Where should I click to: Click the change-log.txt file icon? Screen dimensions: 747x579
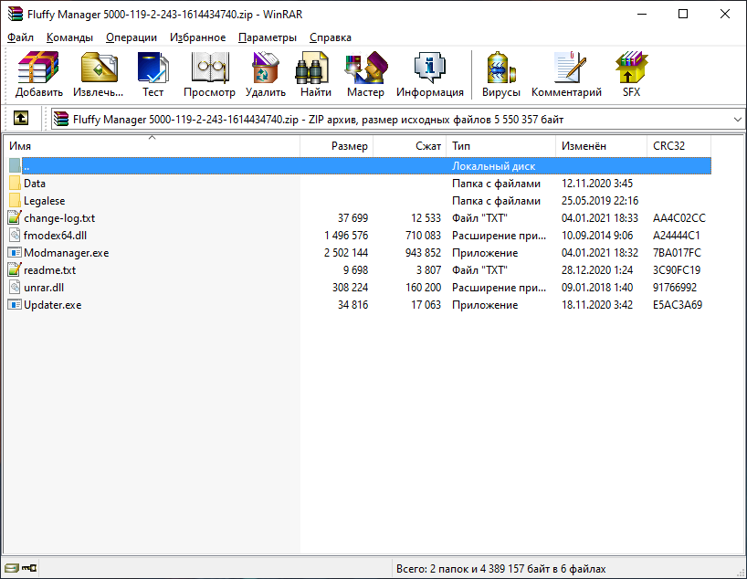coord(15,217)
